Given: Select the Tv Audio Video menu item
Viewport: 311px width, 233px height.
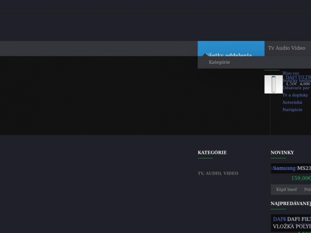Looking at the screenshot, I should [287, 48].
